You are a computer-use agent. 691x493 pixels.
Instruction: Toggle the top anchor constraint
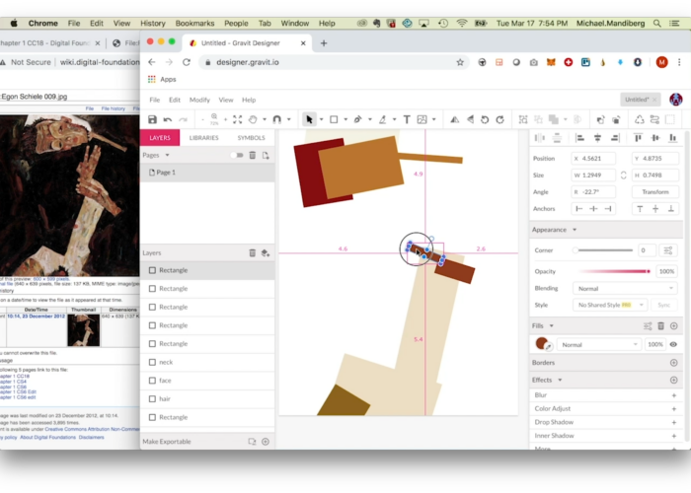click(x=640, y=209)
